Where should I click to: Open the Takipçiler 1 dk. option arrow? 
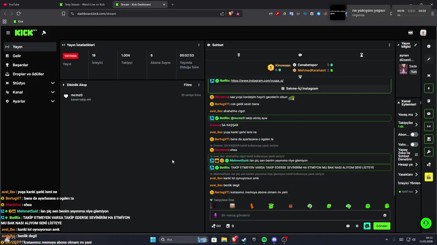[x=416, y=125]
